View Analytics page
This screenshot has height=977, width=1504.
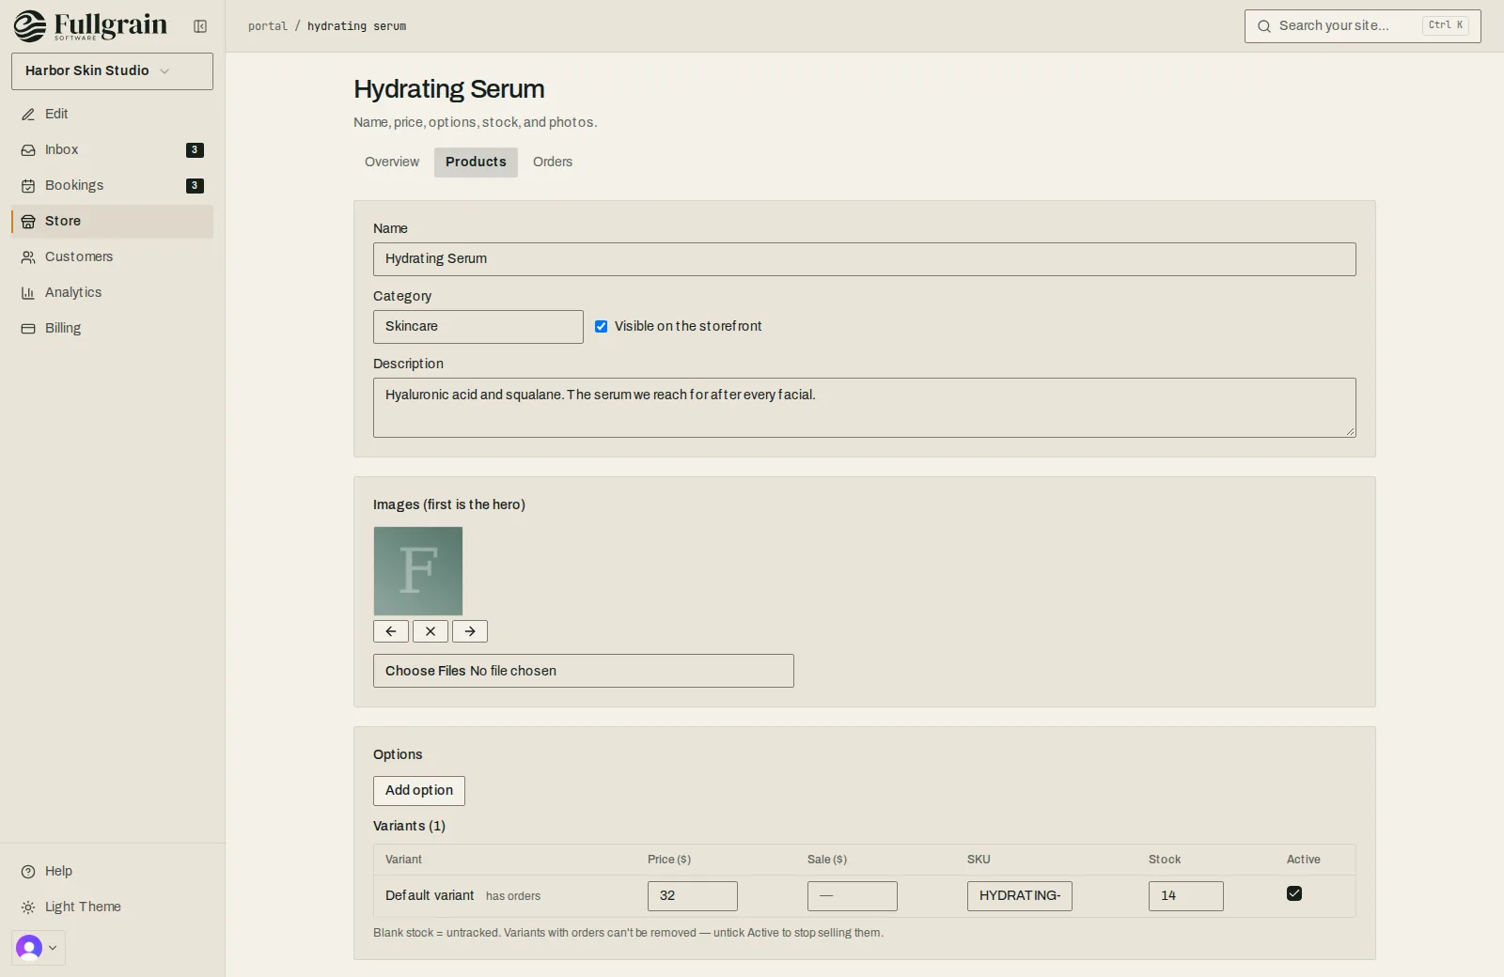112,292
